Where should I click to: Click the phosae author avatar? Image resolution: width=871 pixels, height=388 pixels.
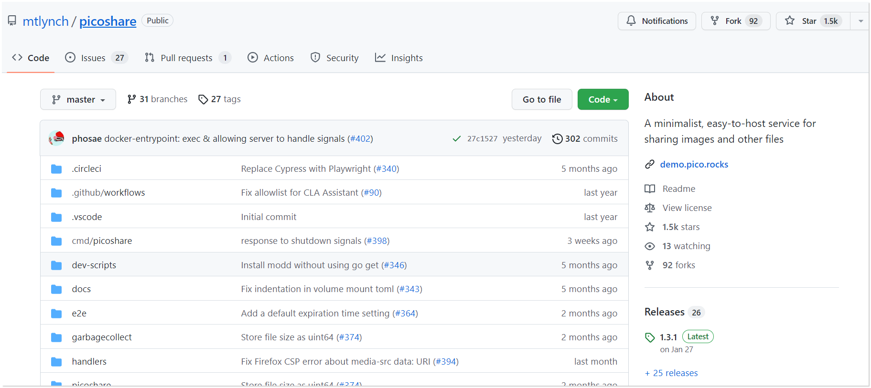pyautogui.click(x=56, y=138)
